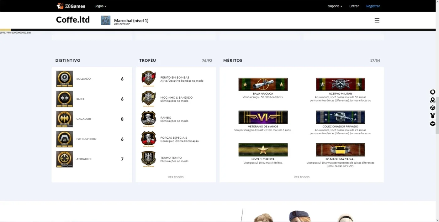Select the map pin sidebar icon

[x=433, y=100]
